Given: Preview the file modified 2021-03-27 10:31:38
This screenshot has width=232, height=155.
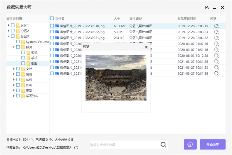Looking at the screenshot, I should [216, 73].
